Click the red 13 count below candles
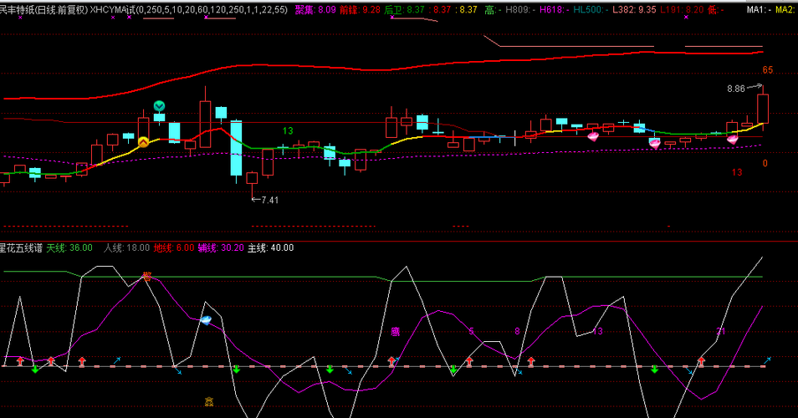The image size is (798, 418). click(737, 173)
